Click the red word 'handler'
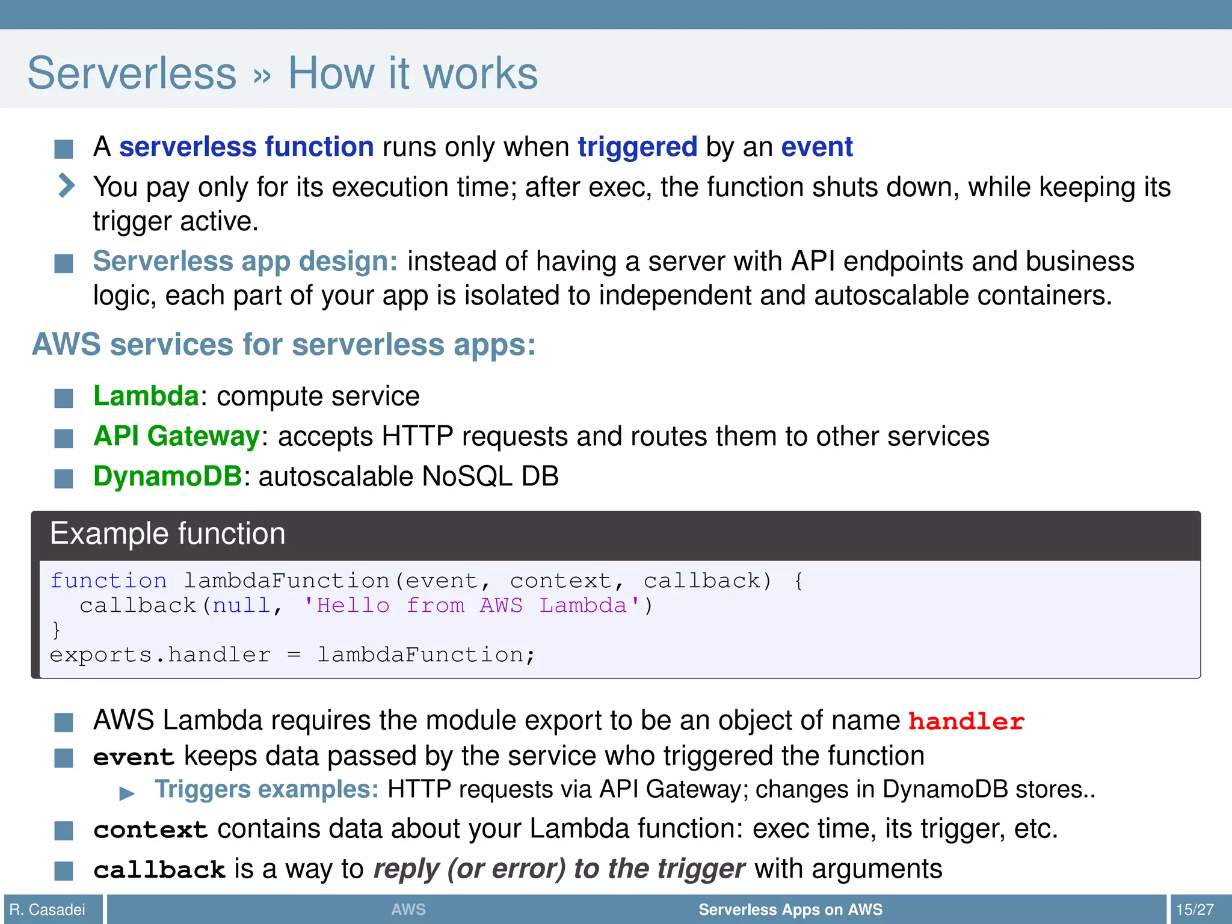 point(966,721)
